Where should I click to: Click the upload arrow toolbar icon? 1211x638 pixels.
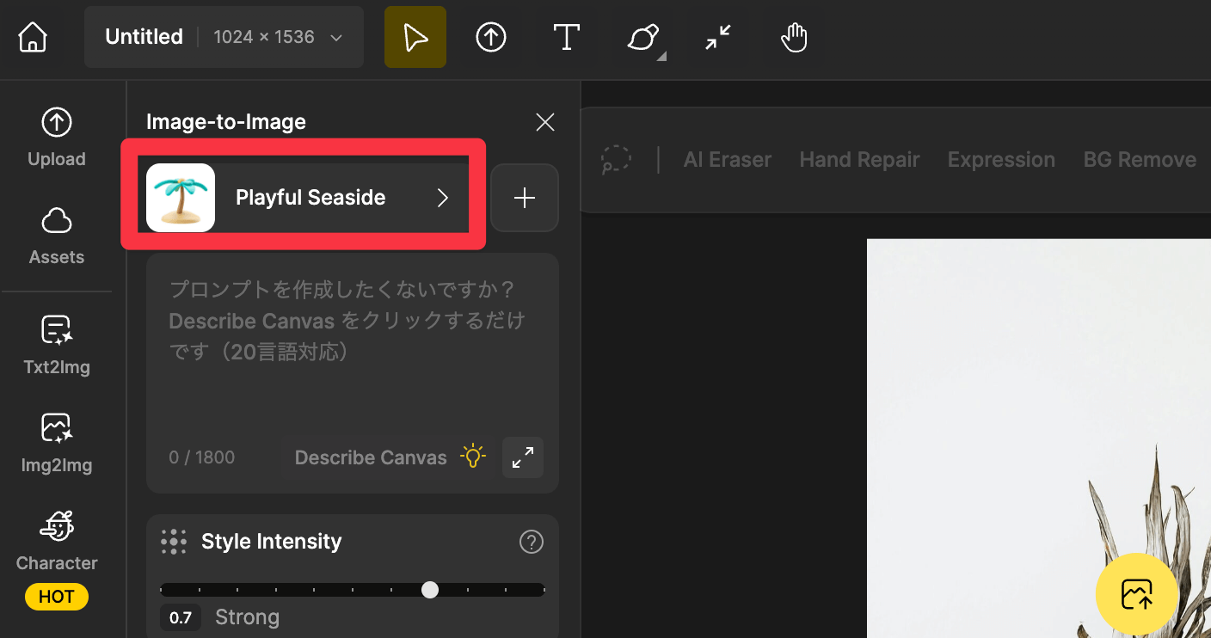[x=491, y=37]
